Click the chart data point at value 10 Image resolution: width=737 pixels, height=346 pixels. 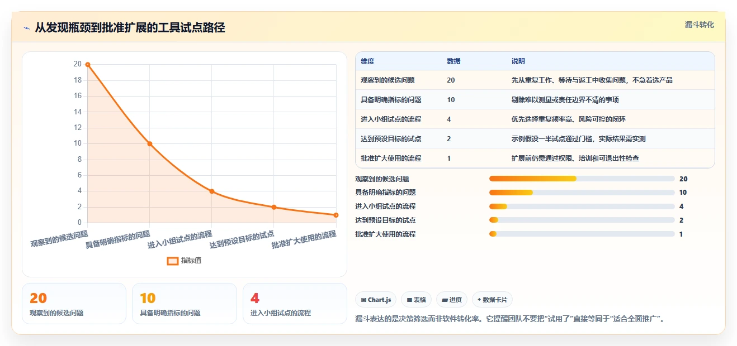[x=150, y=144]
